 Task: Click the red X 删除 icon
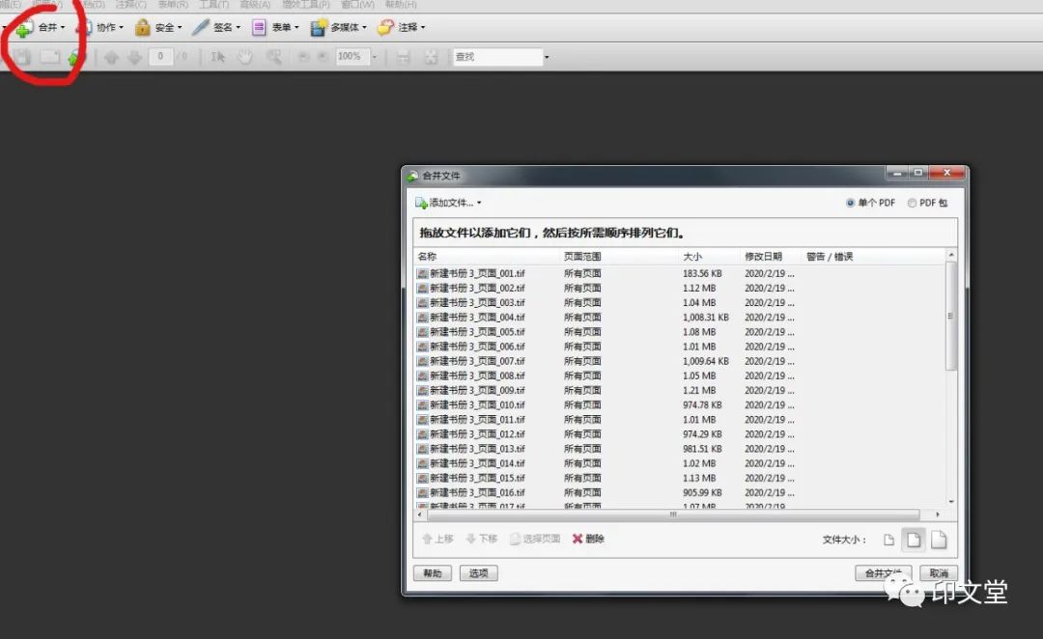point(578,539)
